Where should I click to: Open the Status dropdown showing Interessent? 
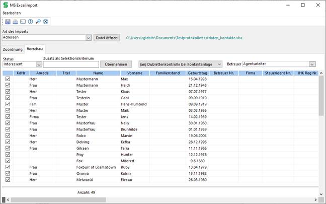click(39, 64)
